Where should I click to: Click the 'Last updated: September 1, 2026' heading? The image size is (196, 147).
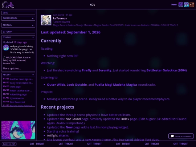[71, 32]
